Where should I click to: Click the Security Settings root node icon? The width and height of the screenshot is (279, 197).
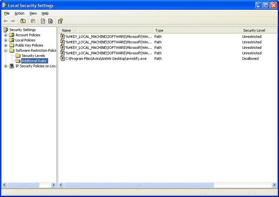pyautogui.click(x=6, y=30)
